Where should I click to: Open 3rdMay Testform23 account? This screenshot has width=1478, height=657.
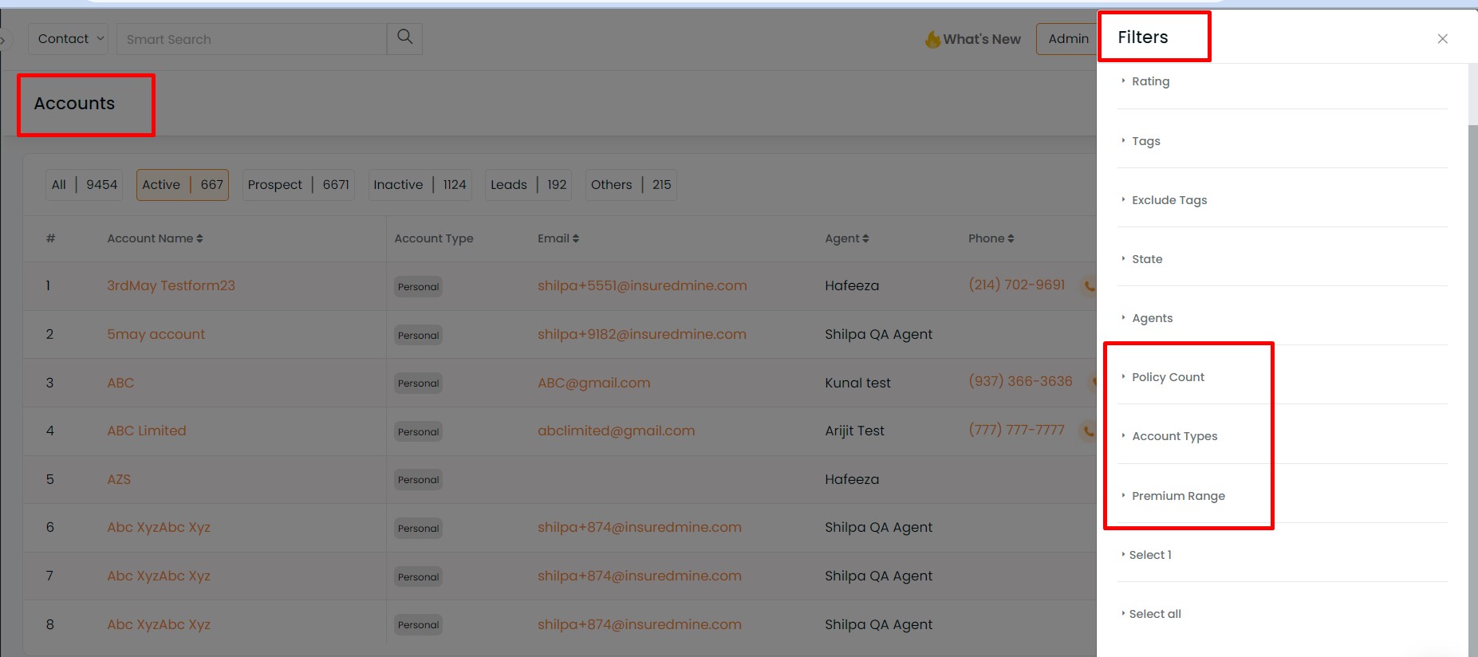pos(171,285)
